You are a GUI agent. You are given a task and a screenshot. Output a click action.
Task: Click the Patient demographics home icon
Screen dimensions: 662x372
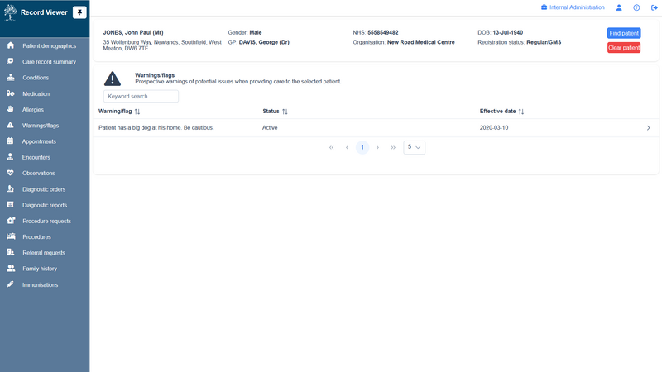pos(11,45)
